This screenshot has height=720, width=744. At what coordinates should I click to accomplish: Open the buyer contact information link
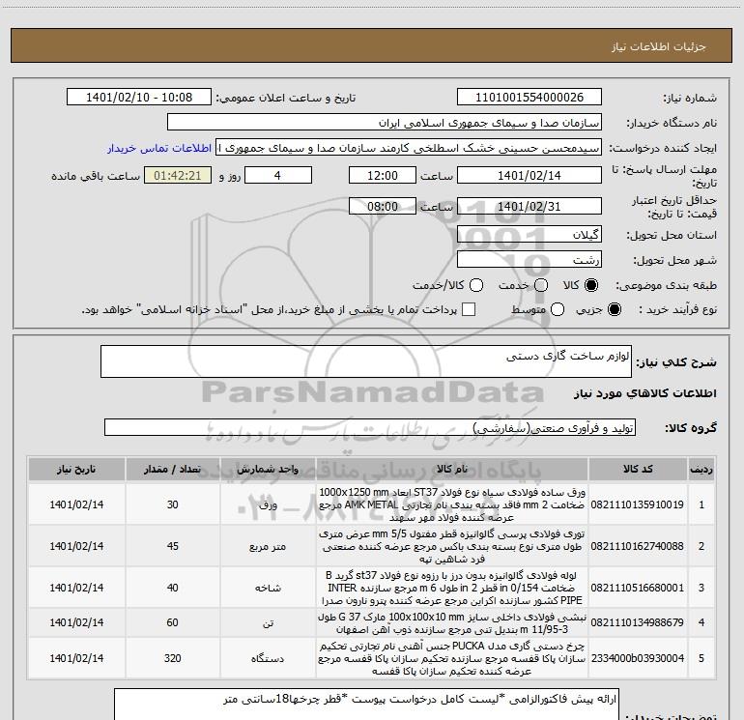coord(159,148)
